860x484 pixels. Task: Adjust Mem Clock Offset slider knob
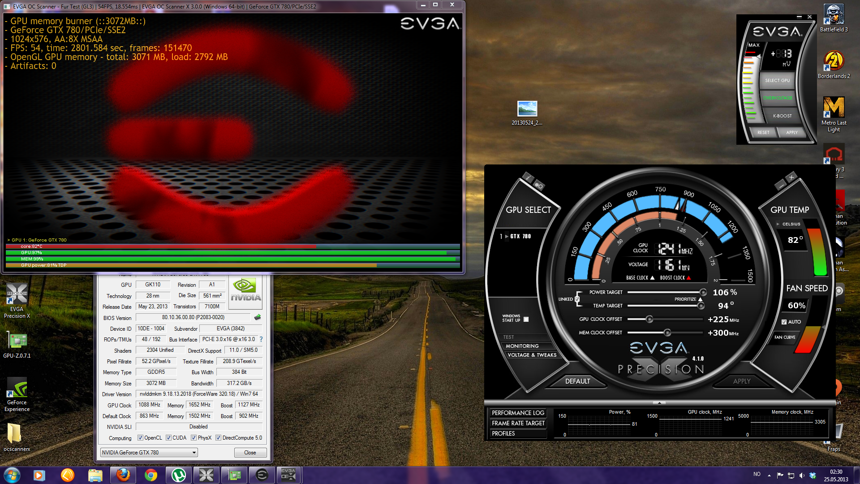coord(667,333)
